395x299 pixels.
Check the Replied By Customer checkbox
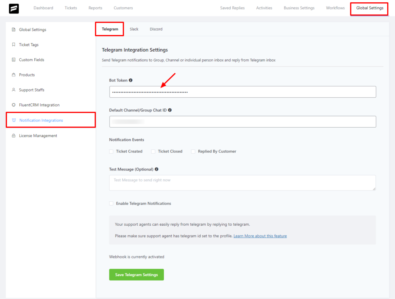click(193, 151)
